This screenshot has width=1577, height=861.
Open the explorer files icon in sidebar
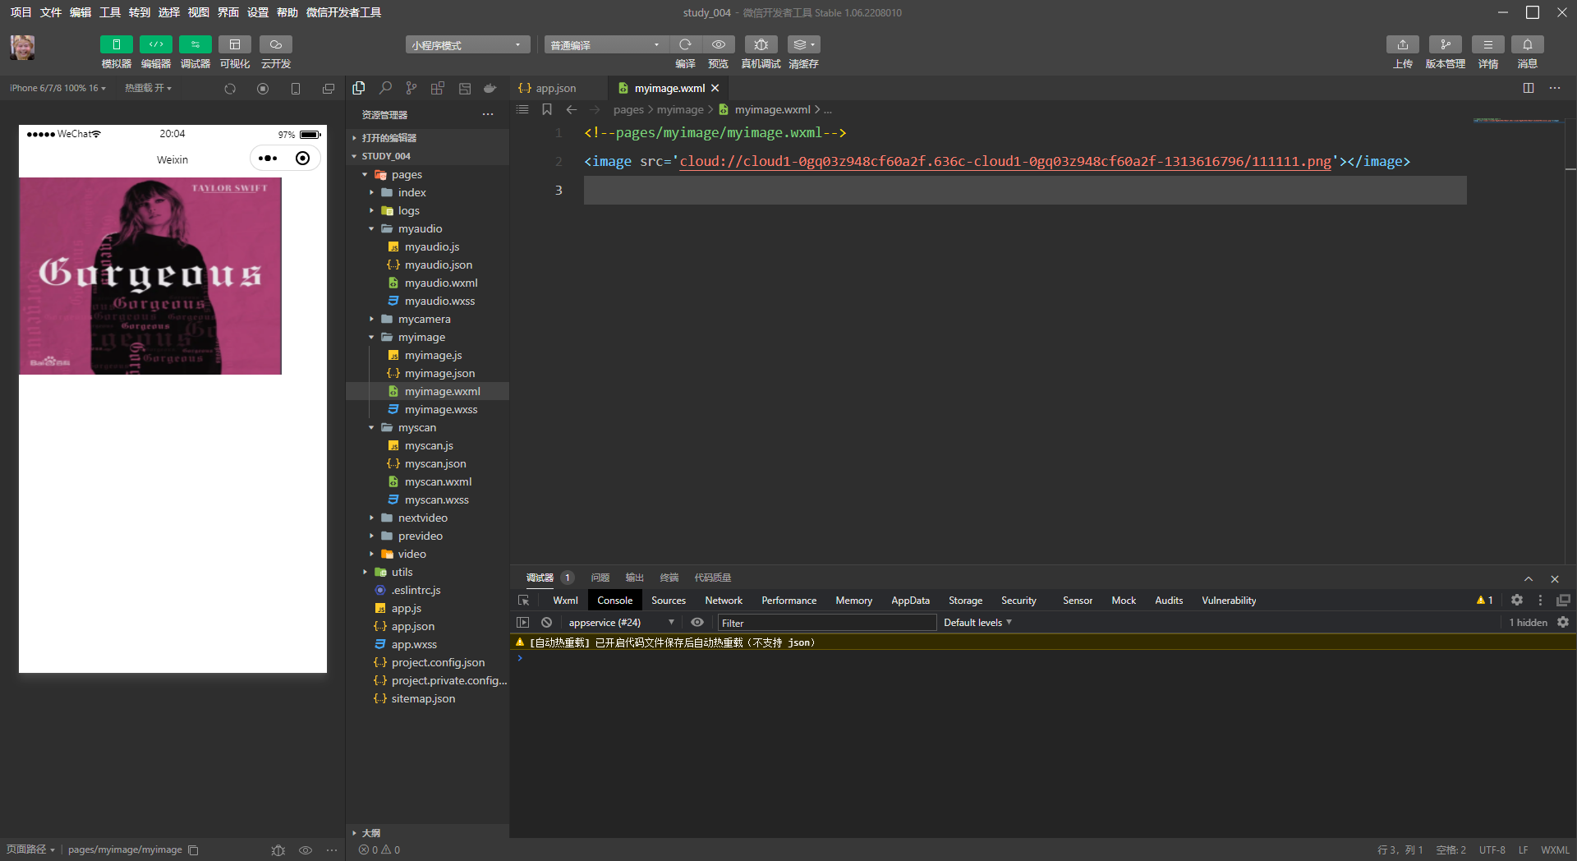(359, 88)
